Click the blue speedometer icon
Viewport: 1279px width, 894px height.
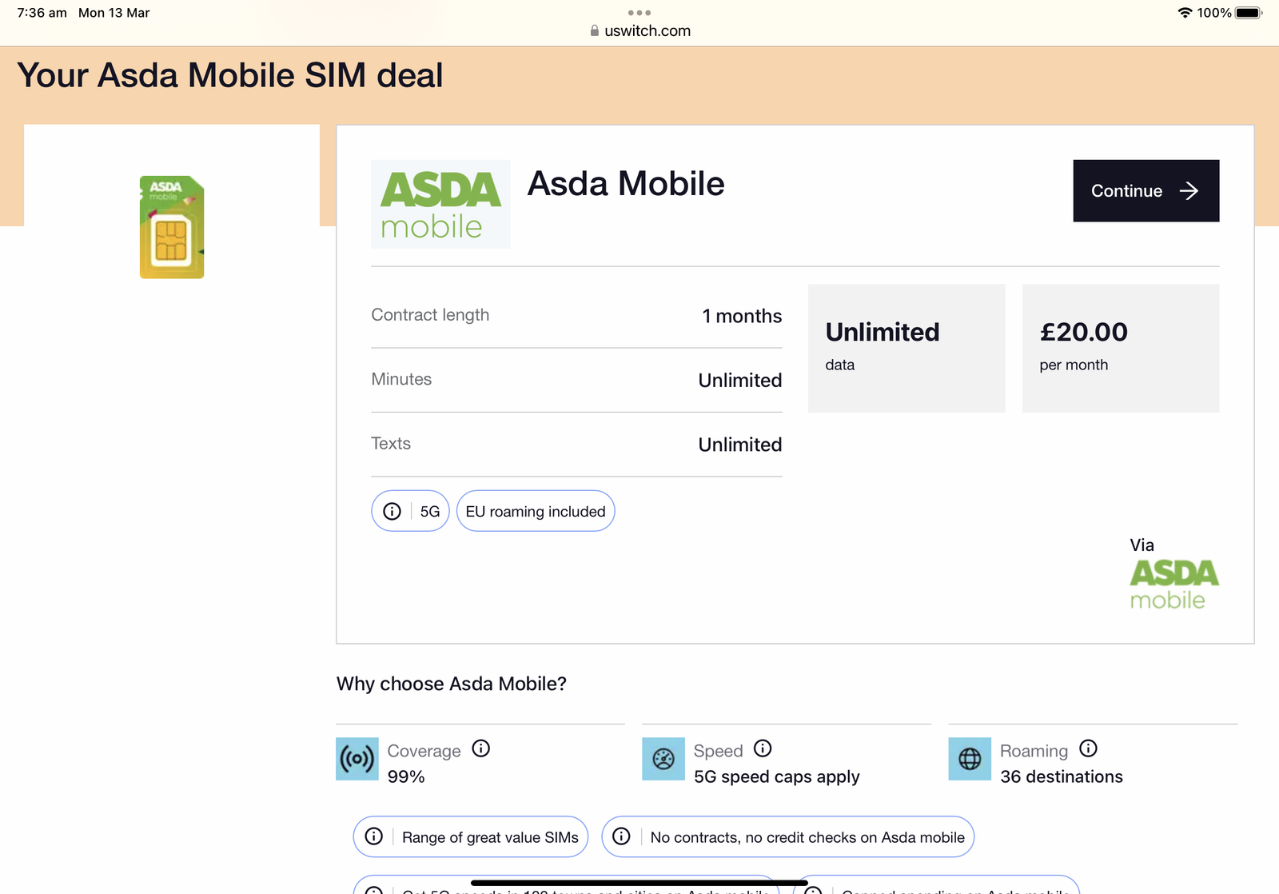(663, 759)
